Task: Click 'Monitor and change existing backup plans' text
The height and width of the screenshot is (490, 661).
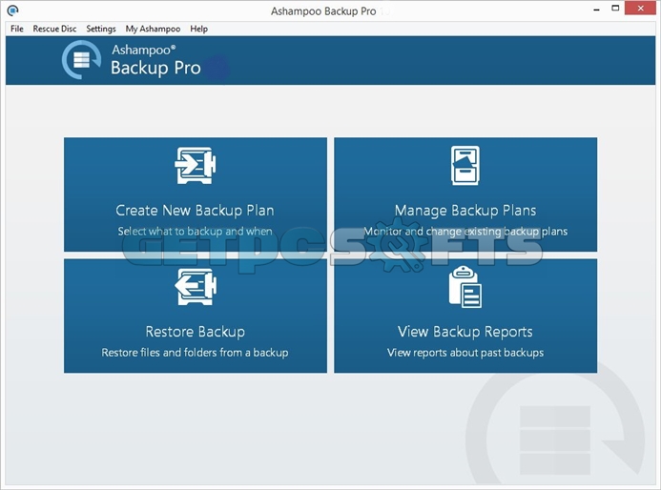Action: pyautogui.click(x=465, y=232)
